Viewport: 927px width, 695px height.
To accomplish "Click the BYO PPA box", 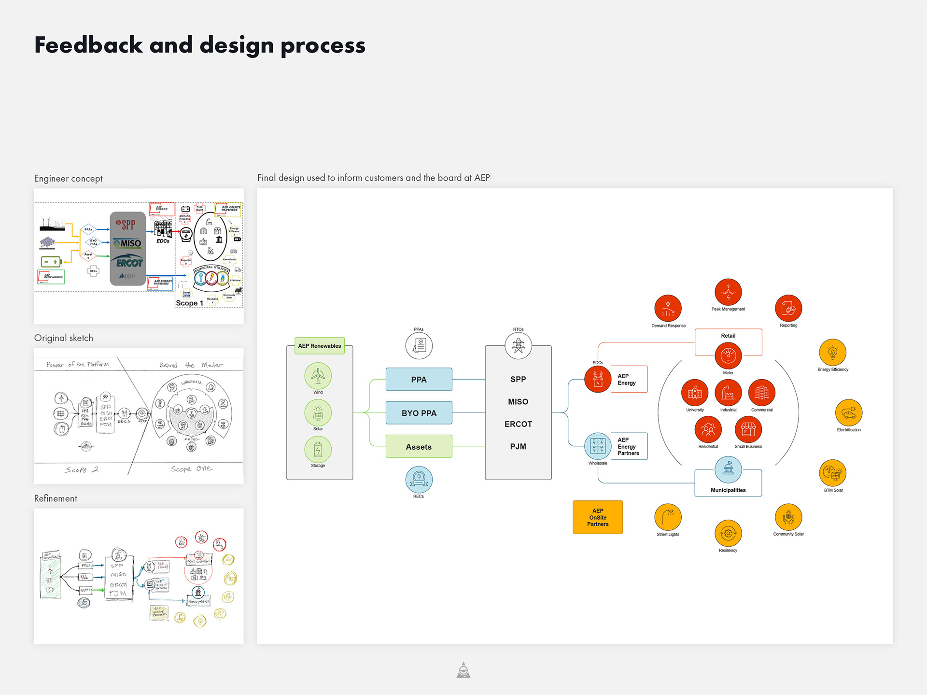I will point(419,413).
